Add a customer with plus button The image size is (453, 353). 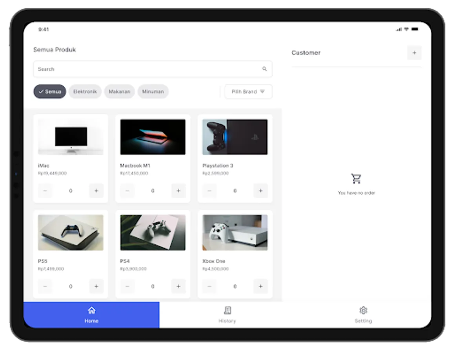click(414, 53)
